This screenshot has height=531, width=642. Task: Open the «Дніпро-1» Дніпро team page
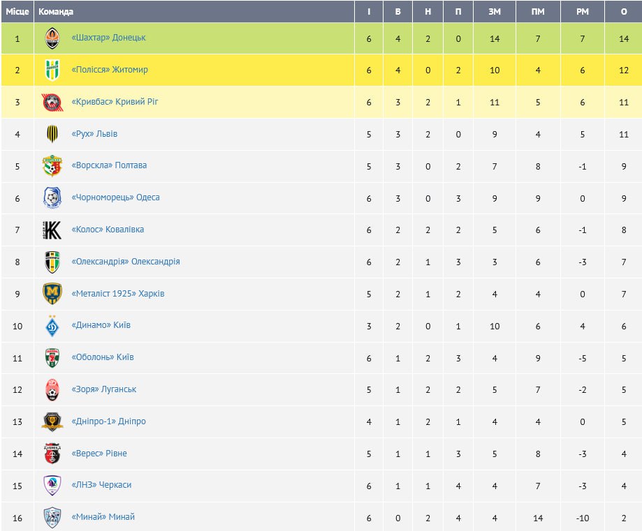tap(109, 421)
